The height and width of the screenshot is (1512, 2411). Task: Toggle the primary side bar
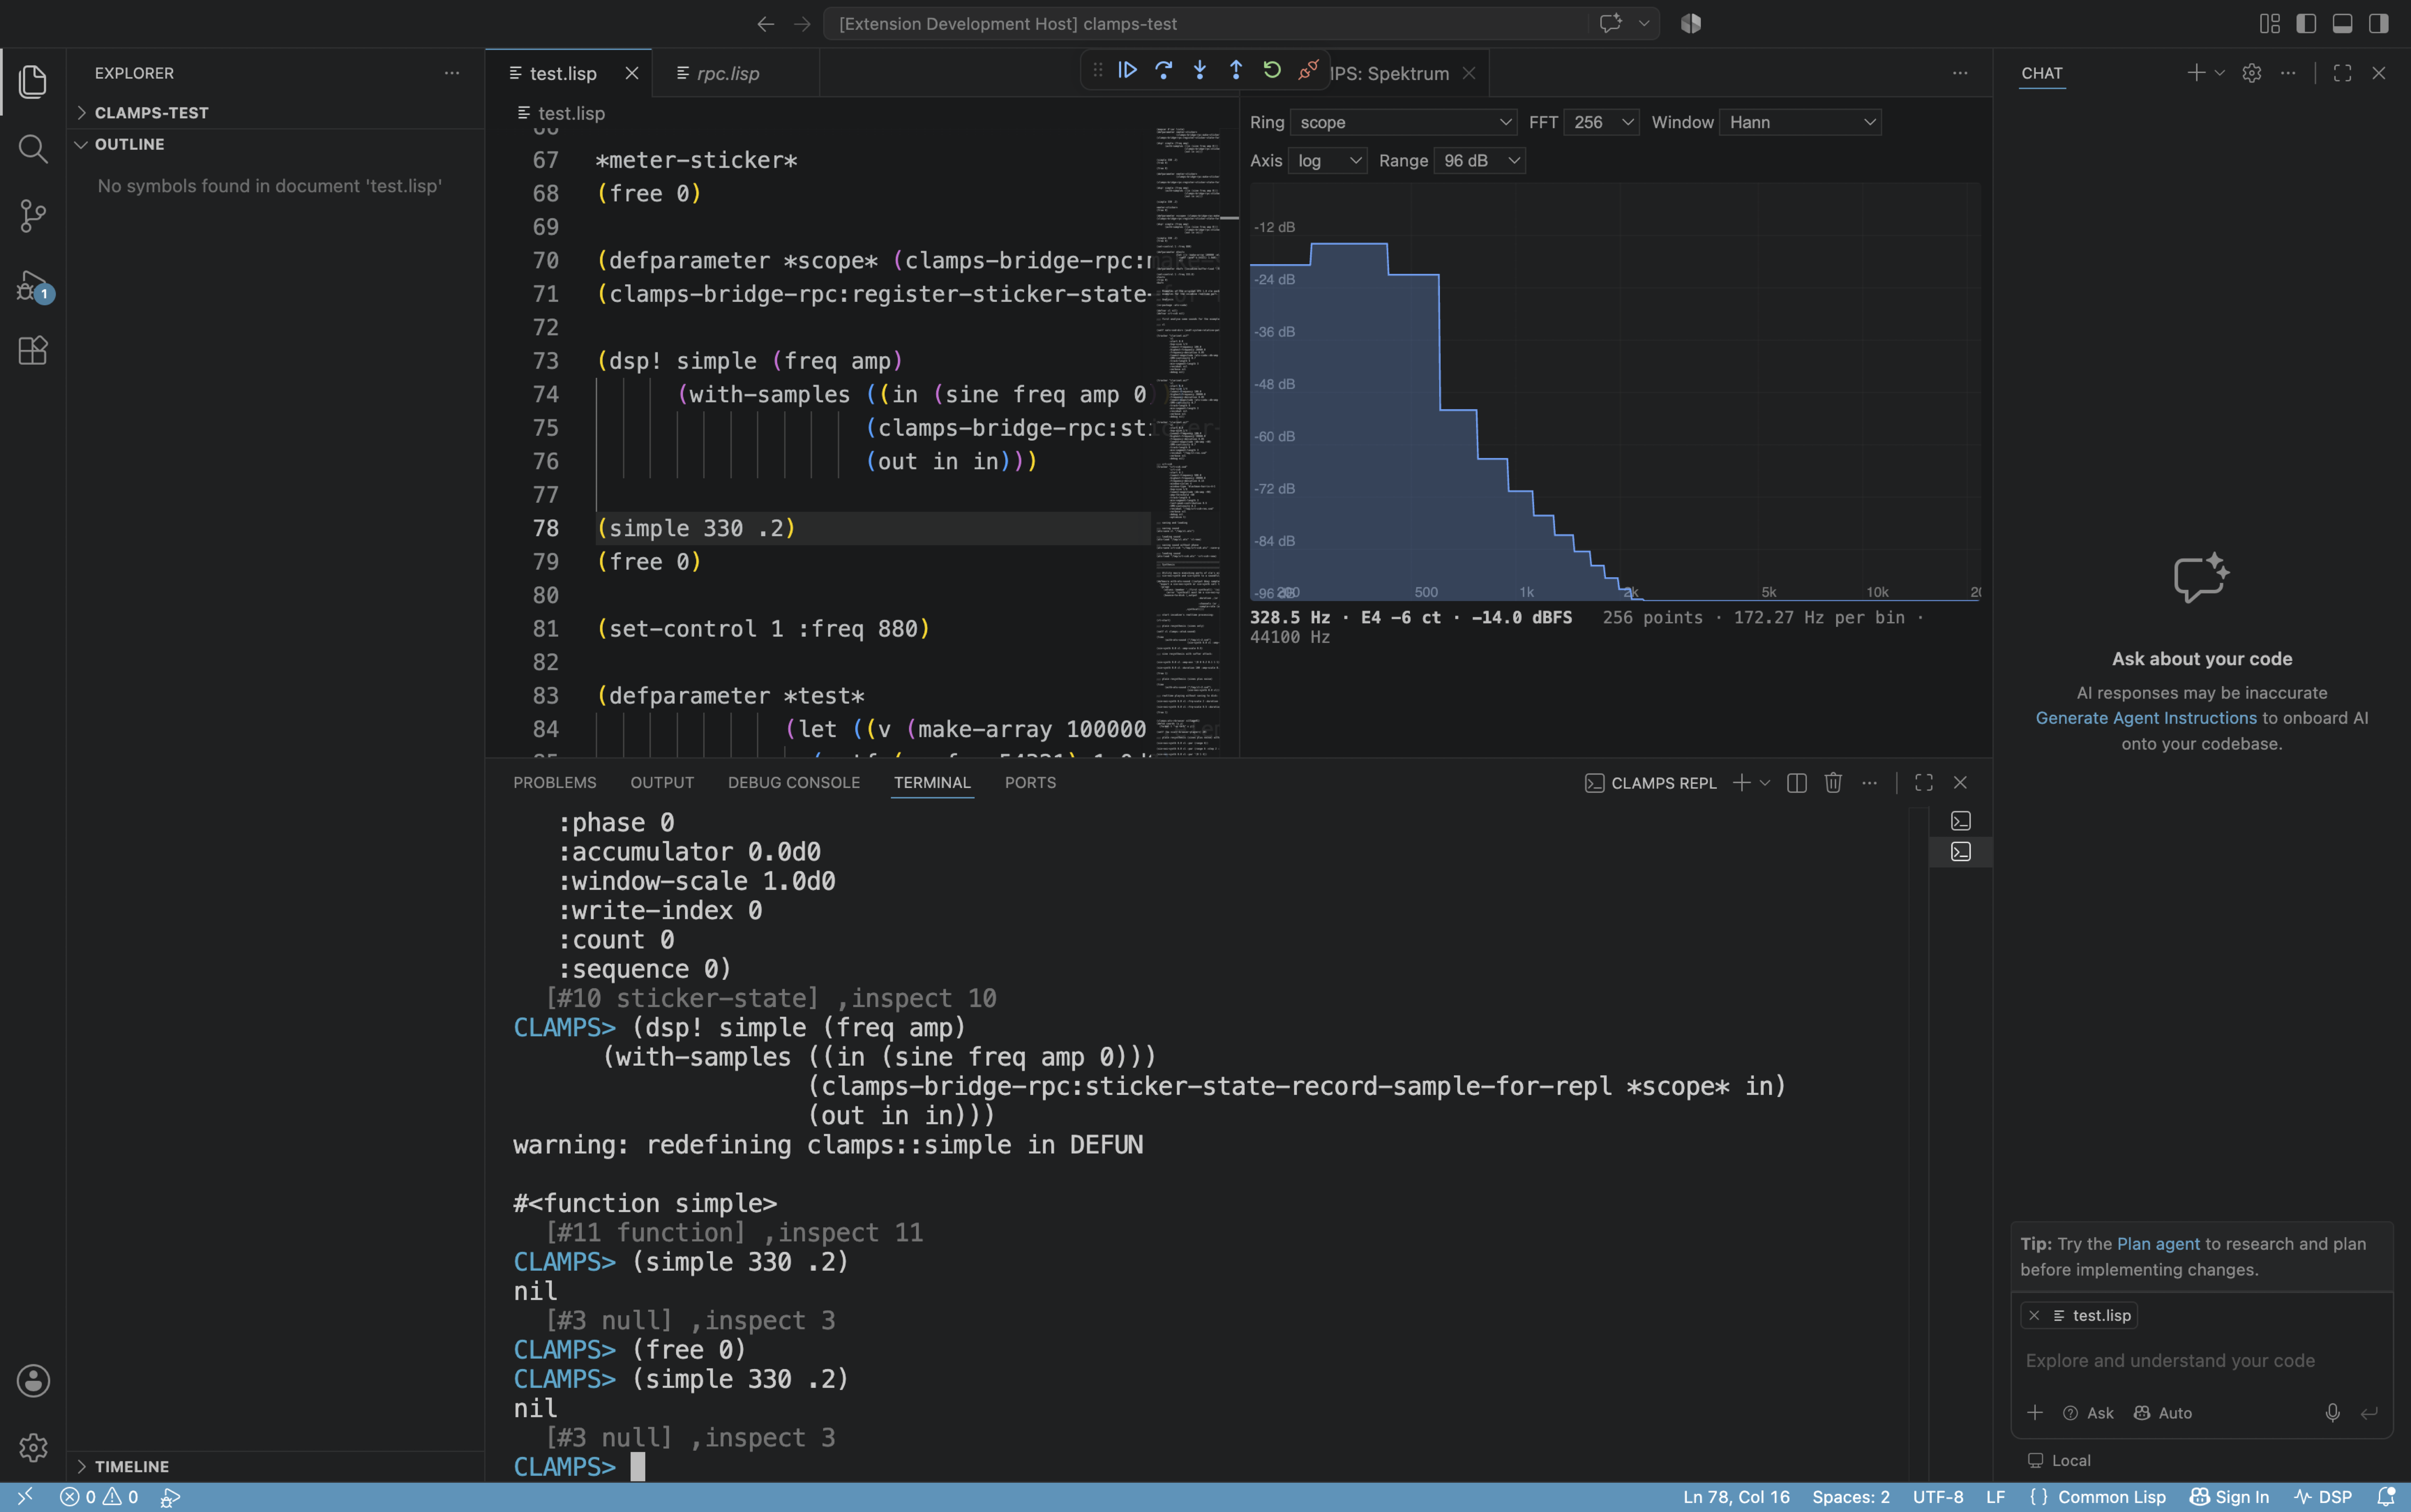[2306, 24]
